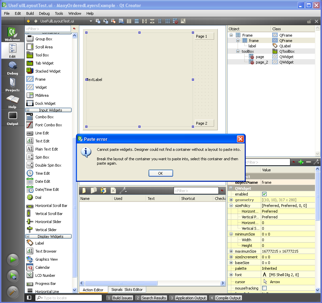Open Build Issues output pane
This screenshot has height=303, width=322.
[120, 298]
